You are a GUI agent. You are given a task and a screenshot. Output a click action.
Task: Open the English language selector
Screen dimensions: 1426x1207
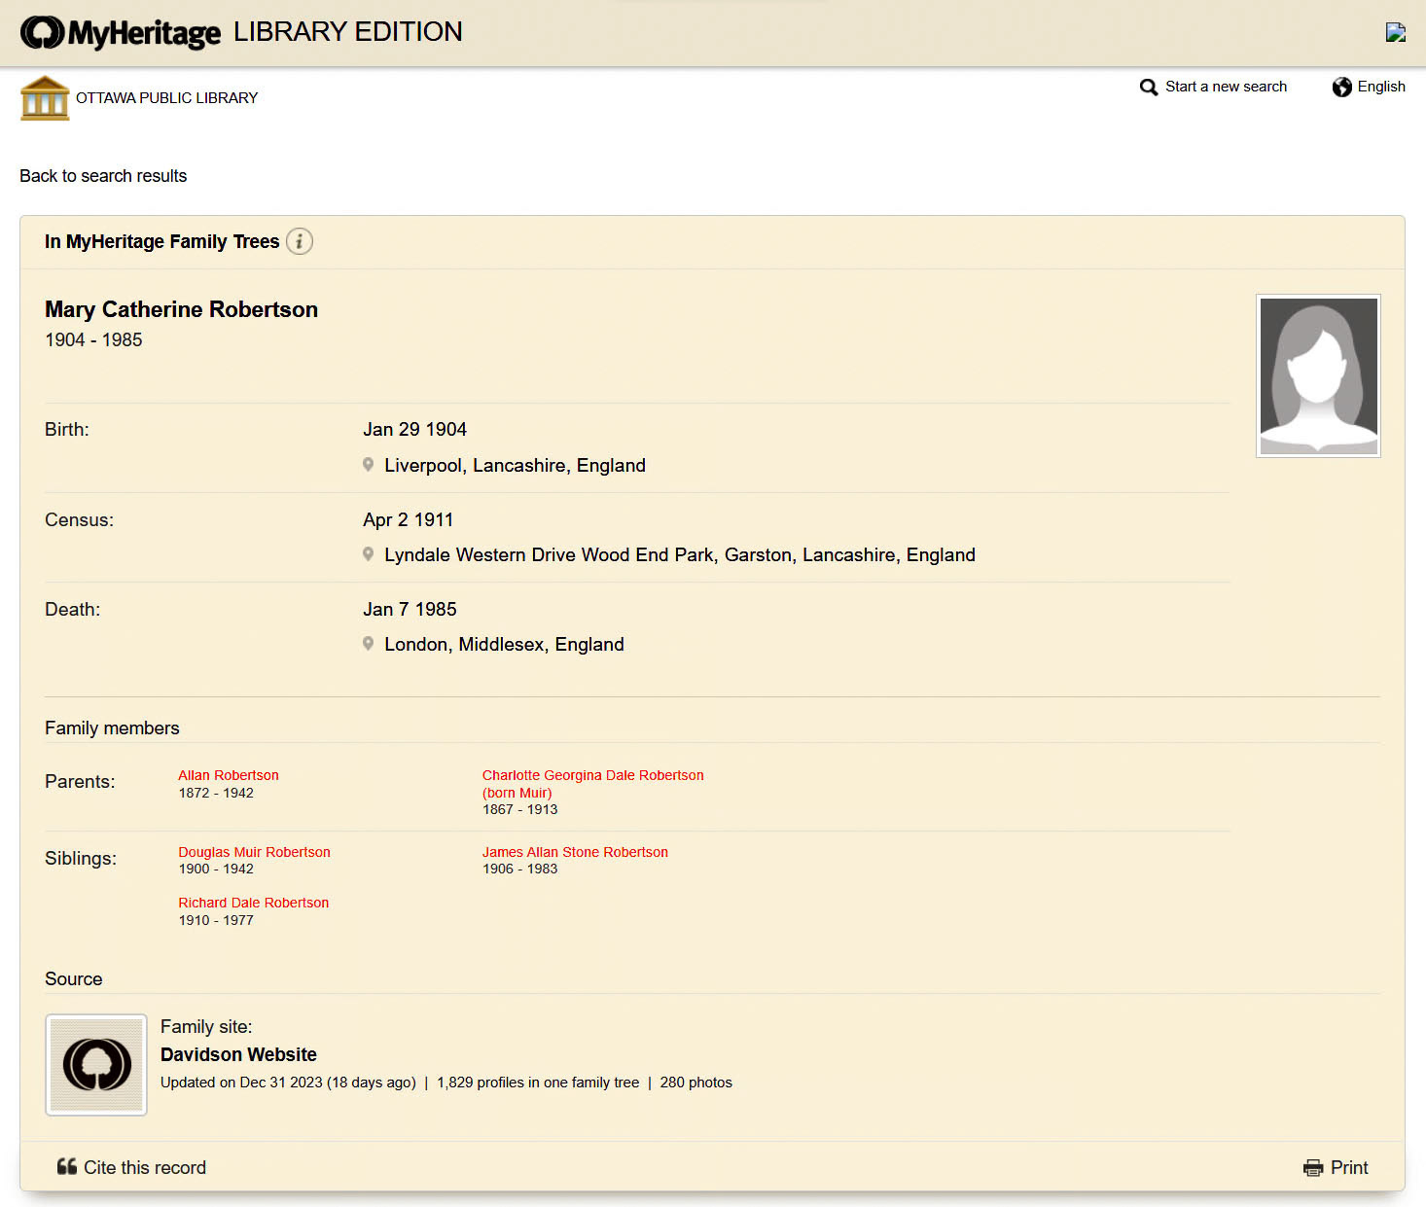(1381, 87)
